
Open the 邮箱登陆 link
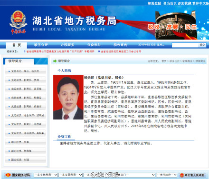pyautogui.click(x=154, y=3)
